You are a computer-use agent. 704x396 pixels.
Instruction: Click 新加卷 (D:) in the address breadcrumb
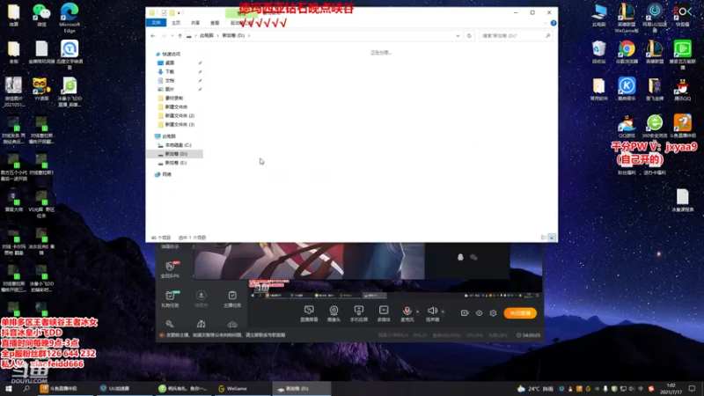[x=233, y=35]
